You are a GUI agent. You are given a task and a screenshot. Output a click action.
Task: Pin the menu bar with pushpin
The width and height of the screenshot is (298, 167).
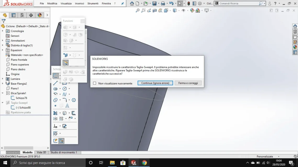(x=123, y=3)
